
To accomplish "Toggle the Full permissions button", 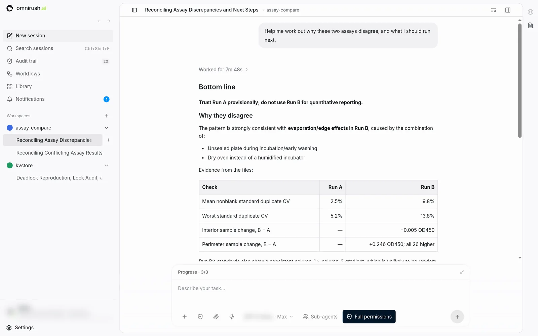I will pos(369,317).
